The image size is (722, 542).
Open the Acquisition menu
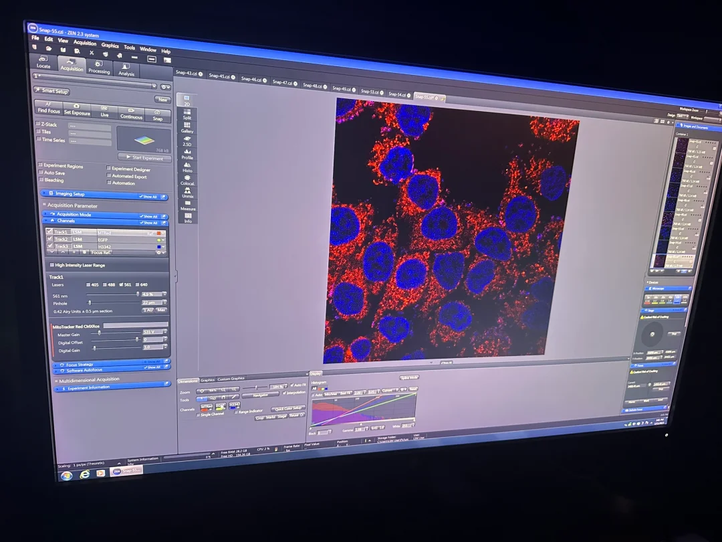coord(85,42)
